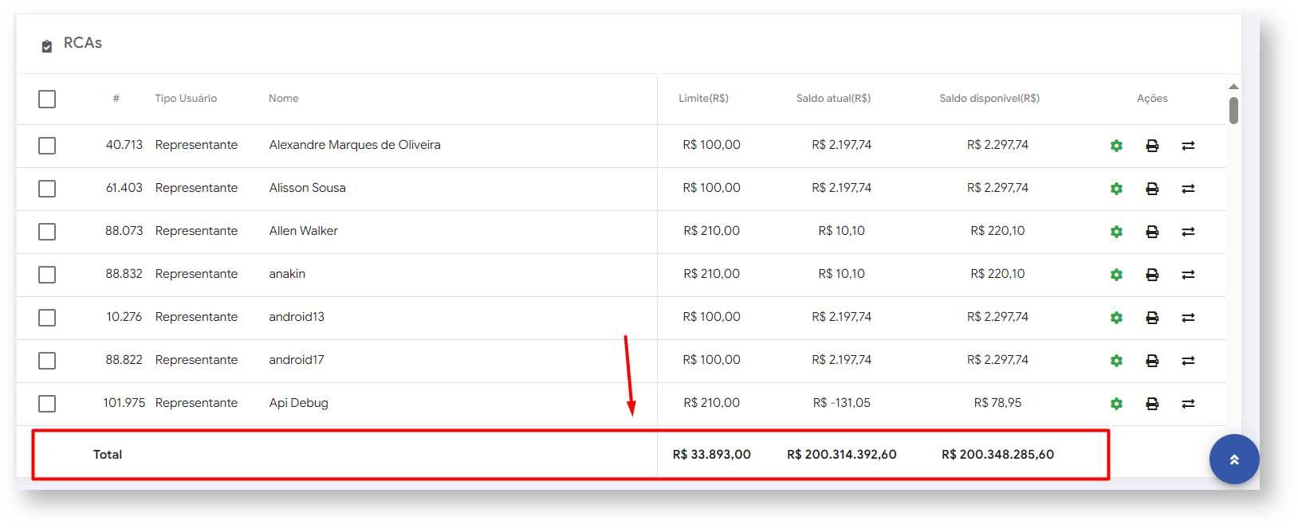Select the android17 row checkbox
Screen dimensions: 1298x528
point(47,361)
